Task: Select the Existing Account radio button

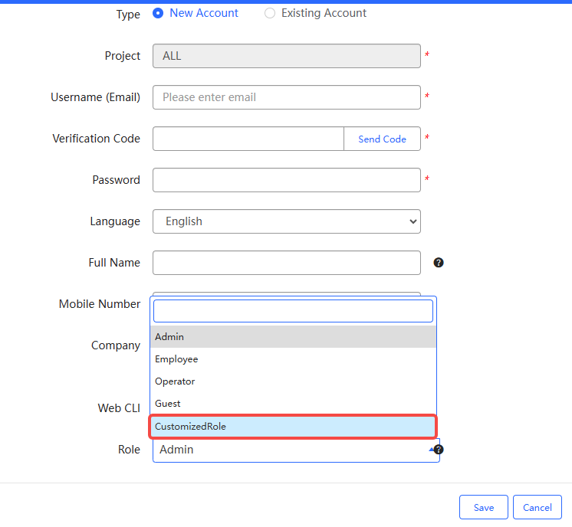Action: point(270,13)
